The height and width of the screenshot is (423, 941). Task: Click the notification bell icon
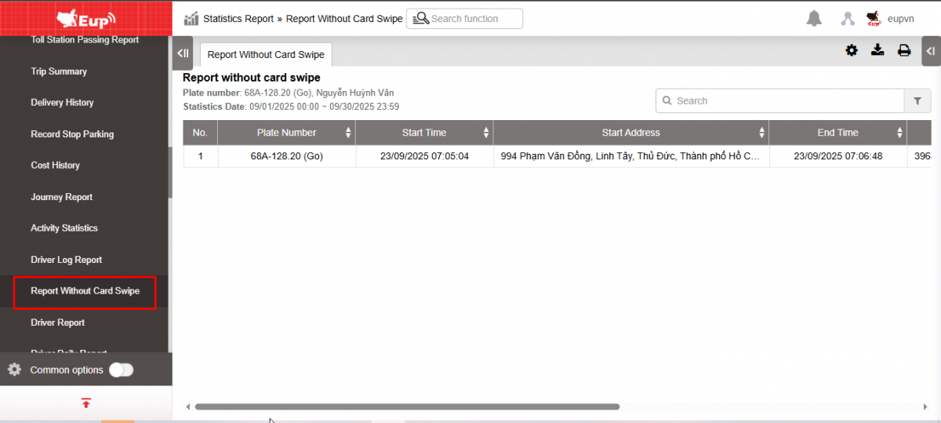click(x=815, y=19)
